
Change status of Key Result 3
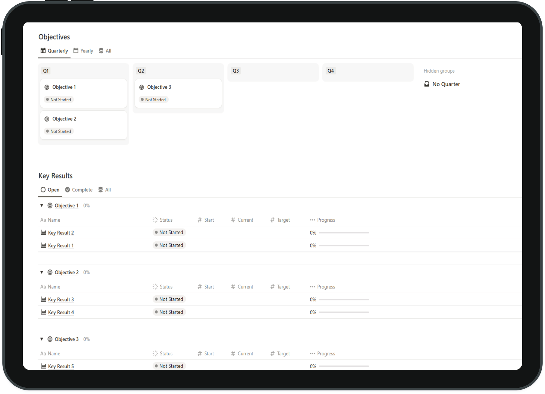click(x=169, y=299)
